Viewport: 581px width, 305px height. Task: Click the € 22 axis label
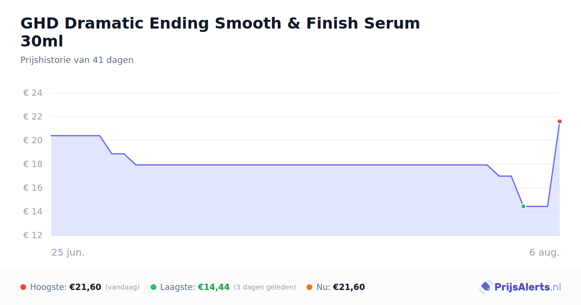click(33, 117)
